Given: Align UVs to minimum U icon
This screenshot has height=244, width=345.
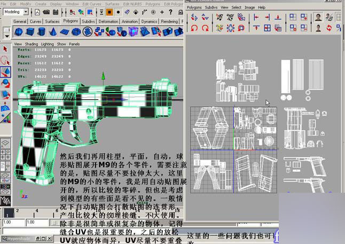Looking at the screenshot, I should coord(256,18).
